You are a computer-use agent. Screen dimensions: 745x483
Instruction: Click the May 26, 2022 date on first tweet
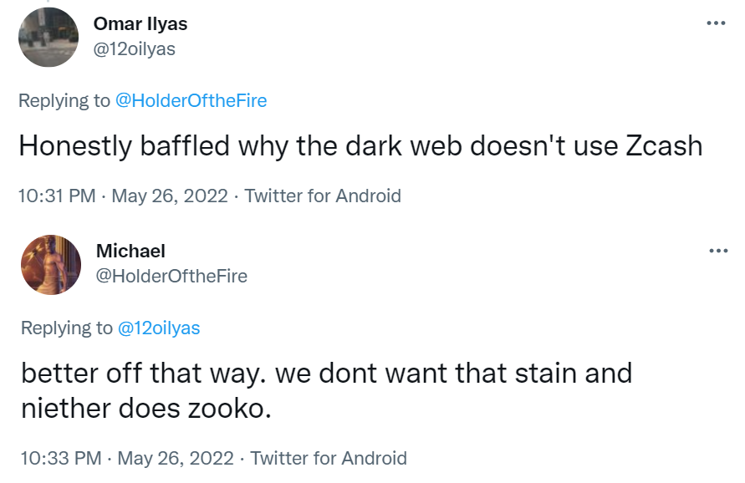170,196
